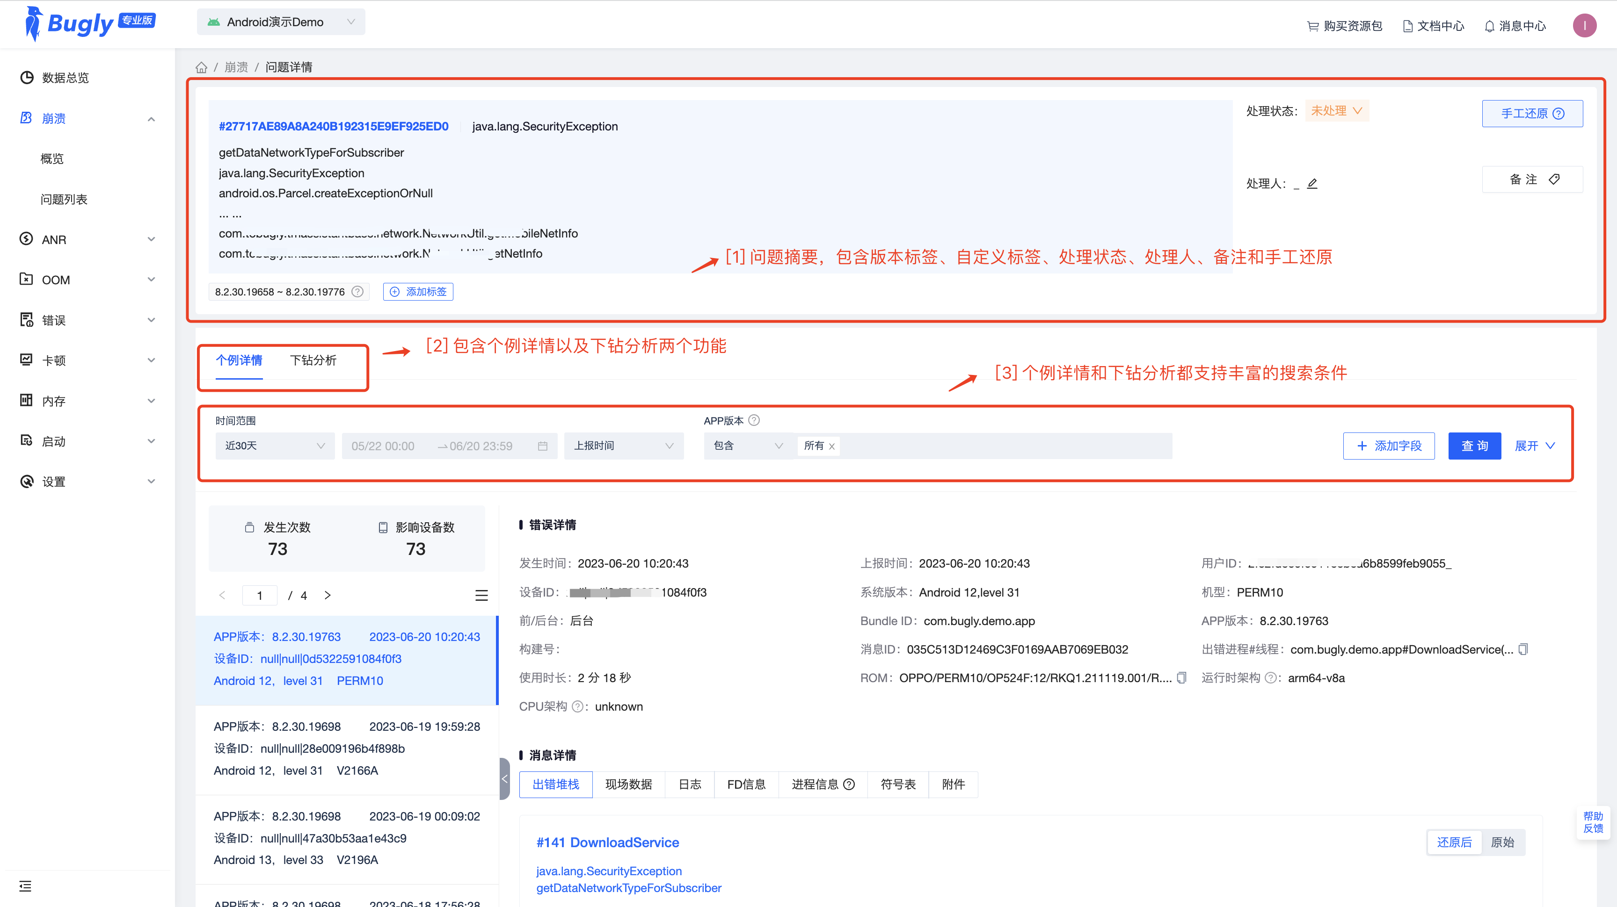Viewport: 1617px width, 907px height.
Task: Open case list menu icon
Action: tap(481, 595)
